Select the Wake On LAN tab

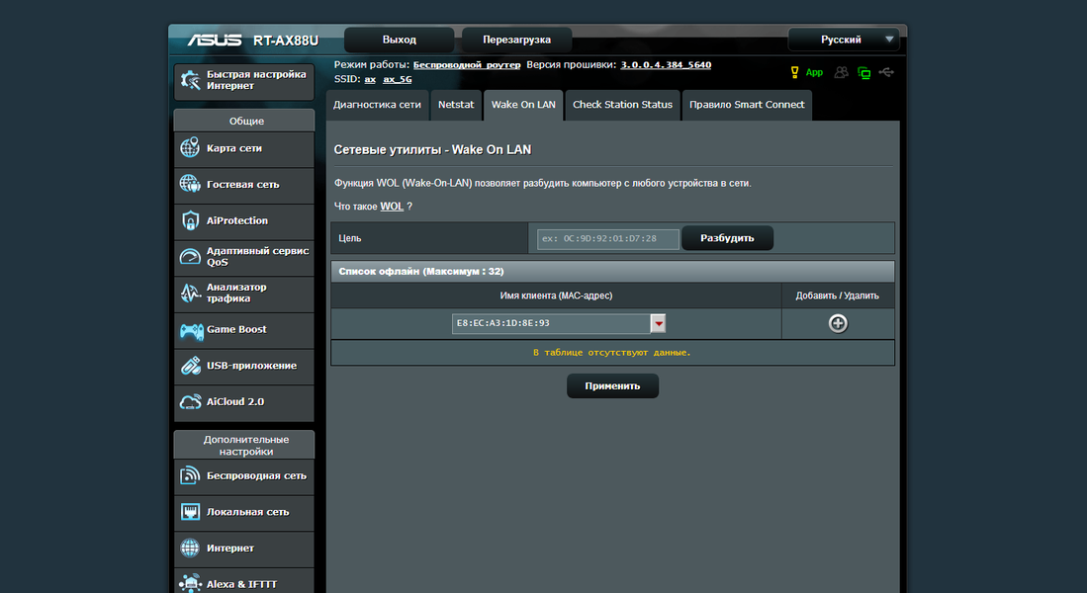[x=523, y=105]
